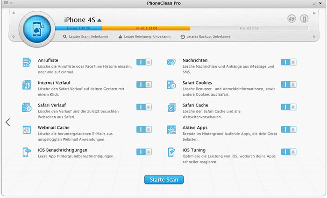Viewport: 327px width, 198px height.
Task: Click the device info phone icon
Action: tap(304, 19)
